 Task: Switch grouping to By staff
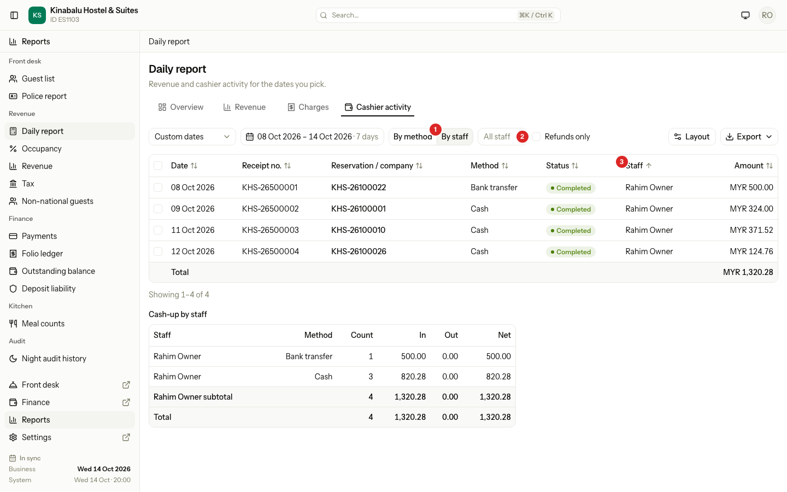[x=455, y=137]
